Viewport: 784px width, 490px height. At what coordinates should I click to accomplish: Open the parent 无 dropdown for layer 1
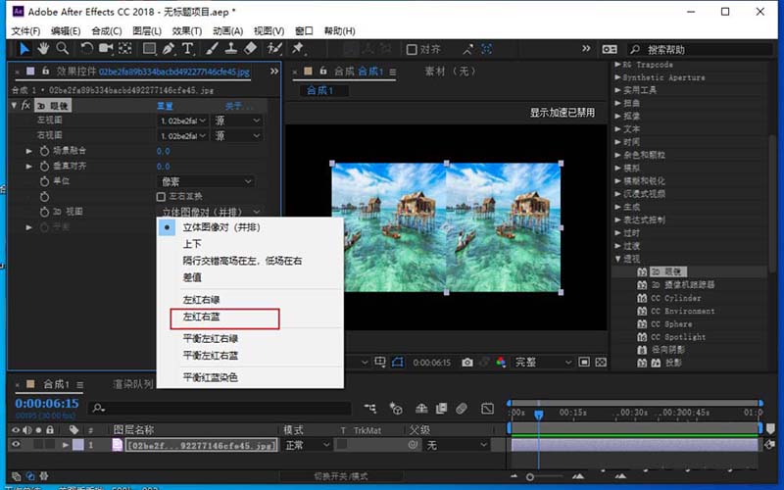pyautogui.click(x=457, y=445)
